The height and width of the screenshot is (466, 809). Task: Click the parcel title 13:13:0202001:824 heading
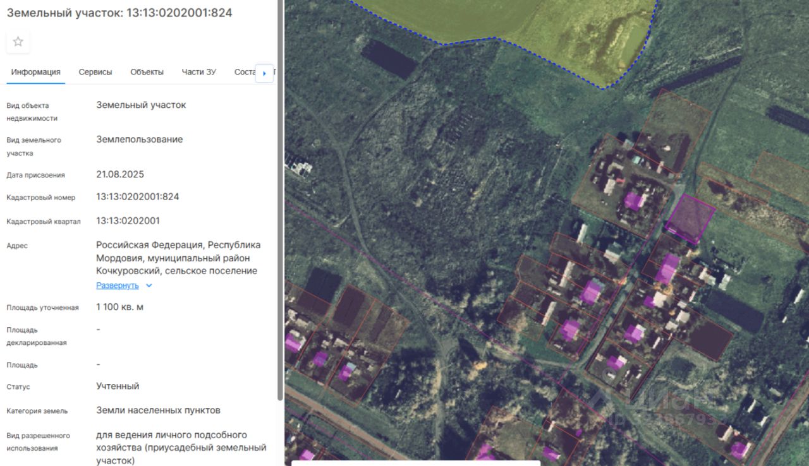(x=119, y=13)
